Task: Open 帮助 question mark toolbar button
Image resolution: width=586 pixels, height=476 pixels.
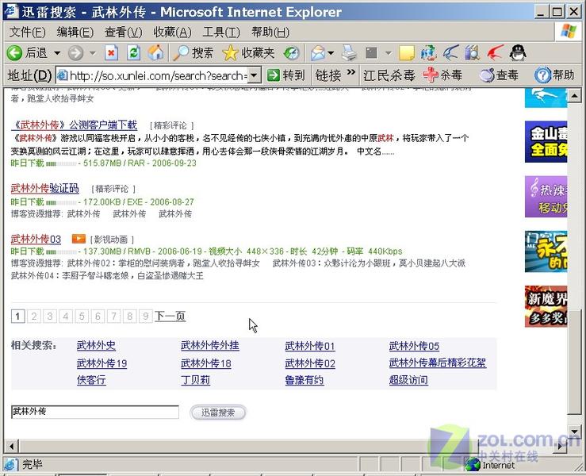Action: (x=554, y=75)
